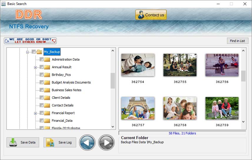Open thumbnail 362758 family on sofa
Screen dimensions: 252x160
(x=180, y=108)
